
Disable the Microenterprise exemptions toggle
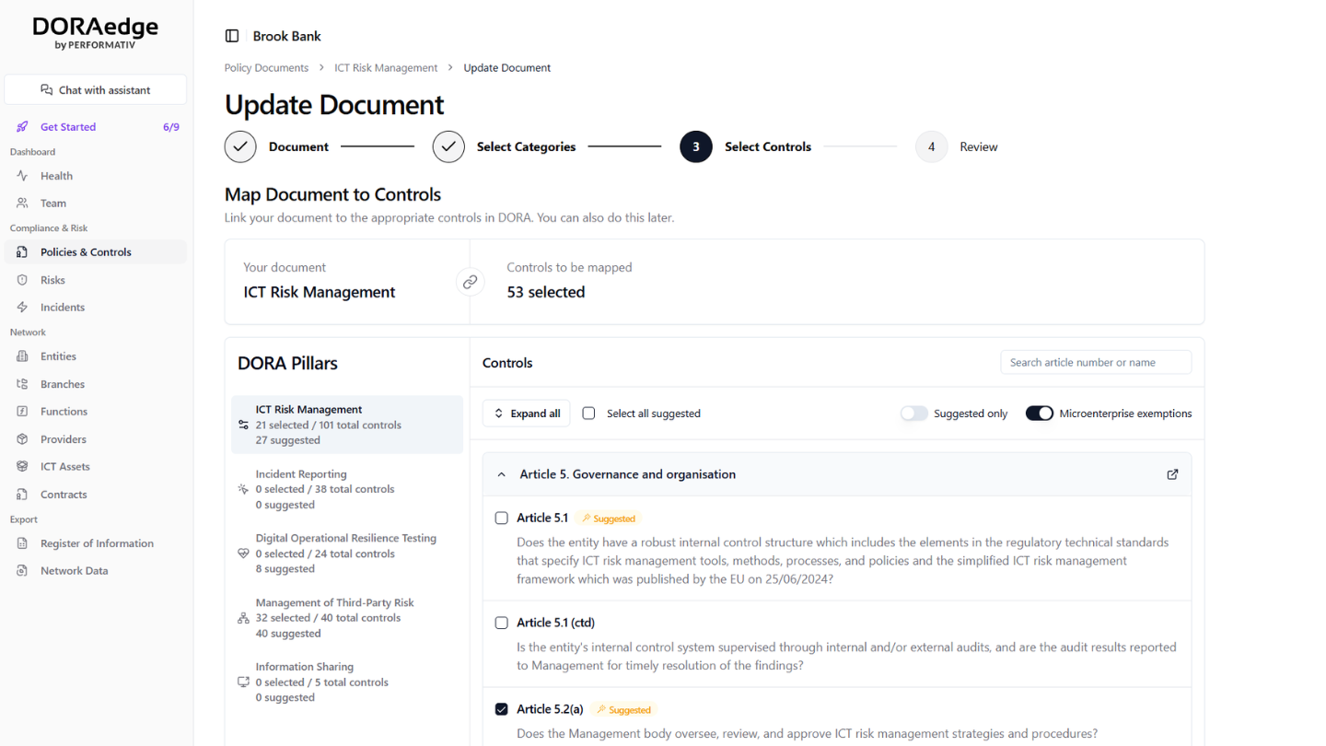(1039, 413)
